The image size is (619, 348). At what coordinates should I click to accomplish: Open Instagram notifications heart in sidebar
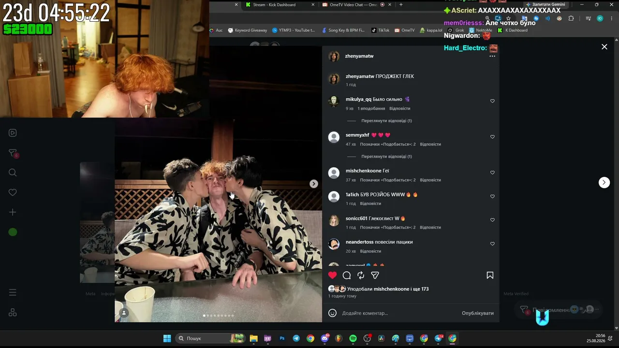click(13, 192)
